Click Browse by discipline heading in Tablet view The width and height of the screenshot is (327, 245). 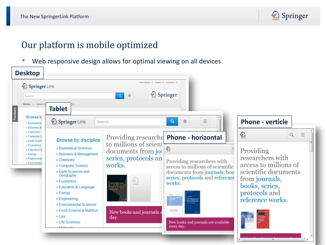(78, 140)
